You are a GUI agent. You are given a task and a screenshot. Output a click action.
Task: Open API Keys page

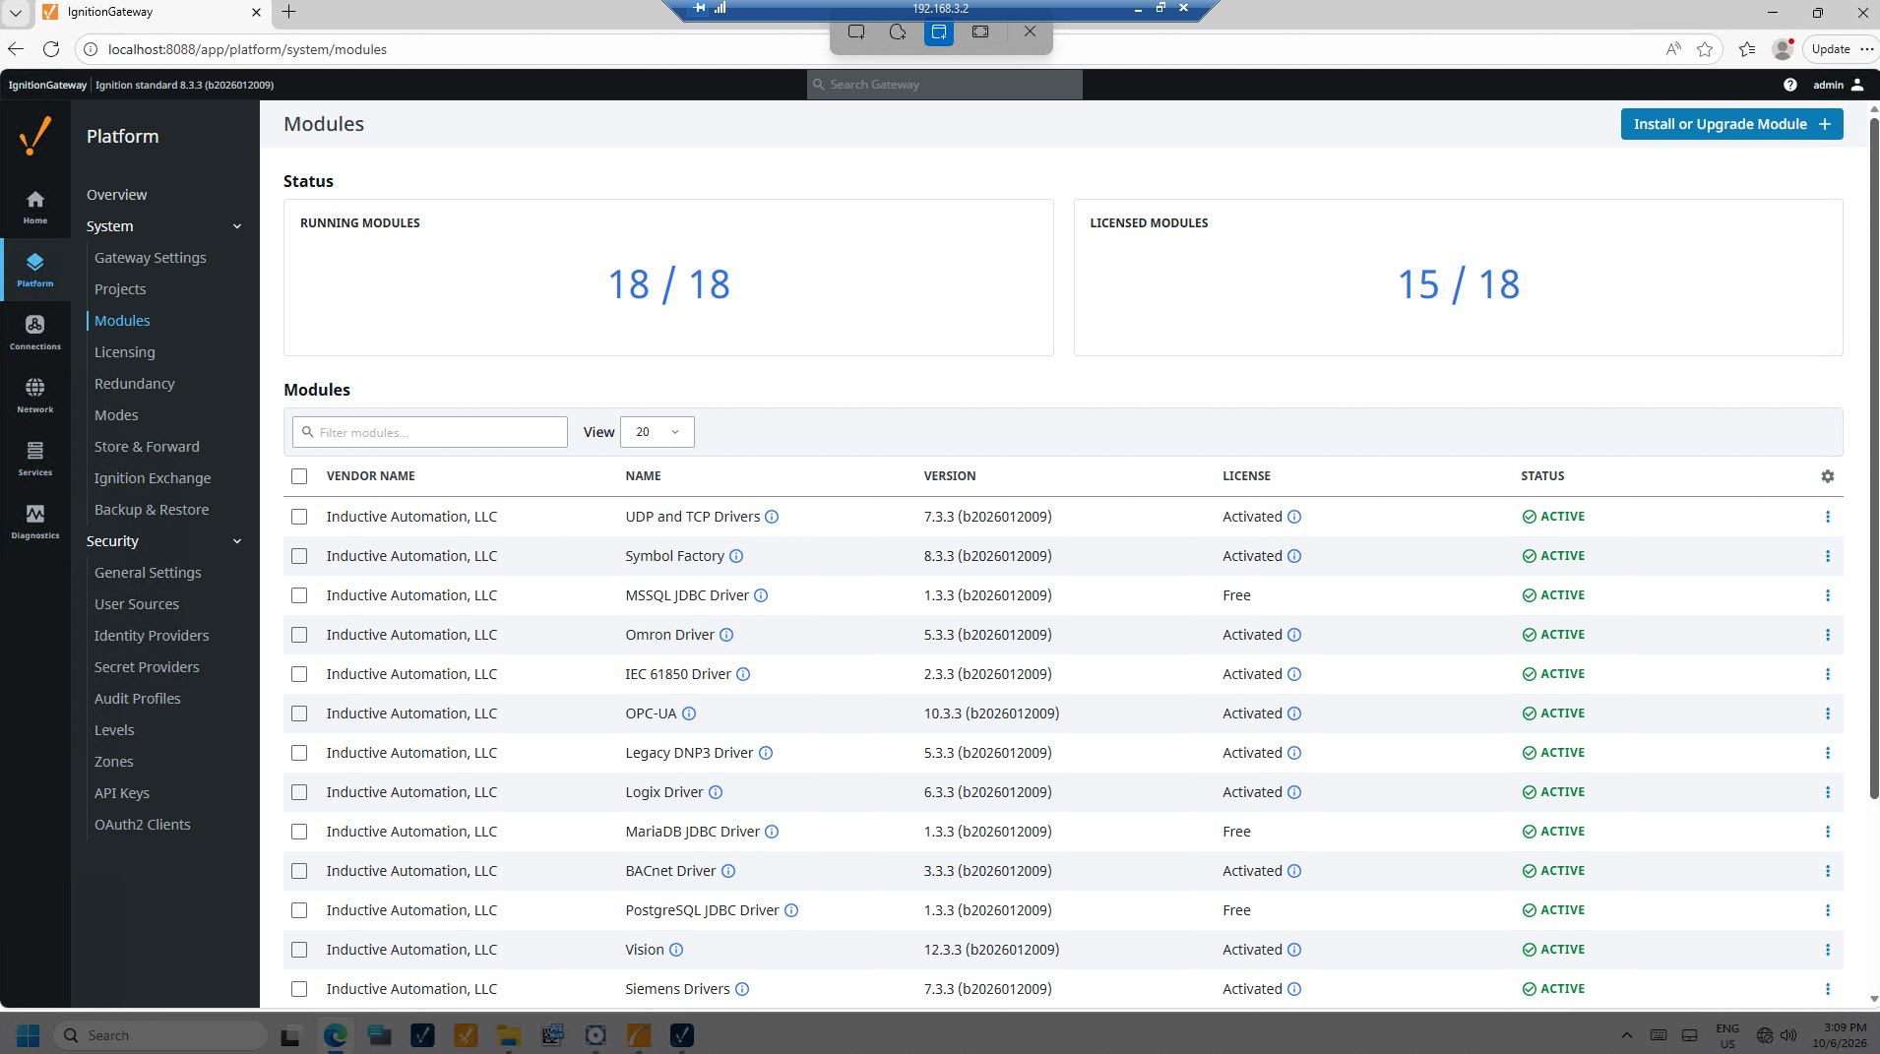point(122,793)
